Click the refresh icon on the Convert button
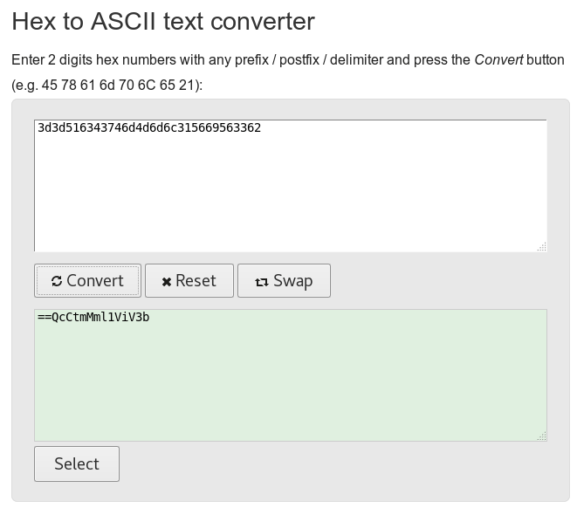The image size is (577, 508). [x=57, y=281]
